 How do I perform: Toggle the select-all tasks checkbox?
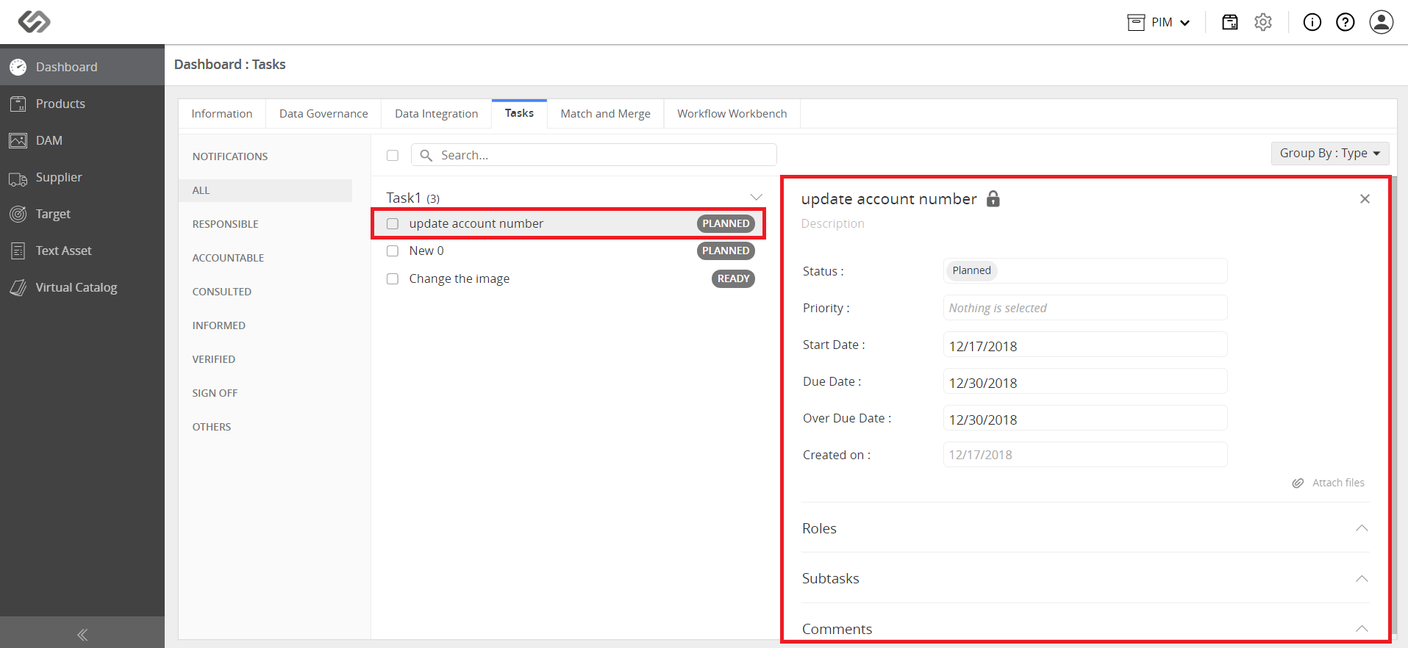pyautogui.click(x=393, y=155)
